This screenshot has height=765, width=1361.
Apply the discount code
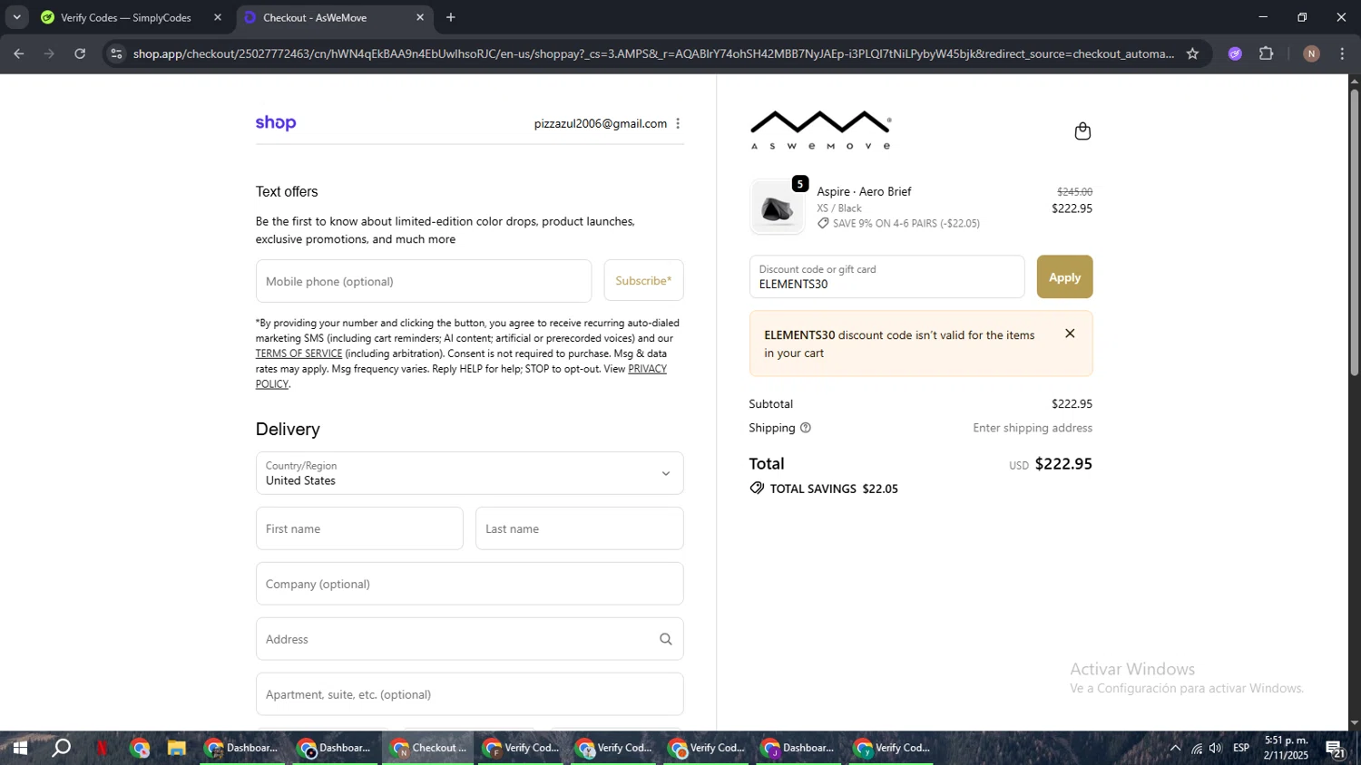(1064, 276)
